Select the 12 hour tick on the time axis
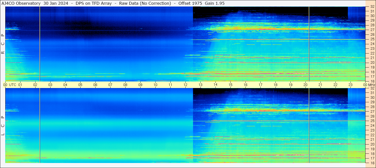376x168 pixels. [x=185, y=85]
